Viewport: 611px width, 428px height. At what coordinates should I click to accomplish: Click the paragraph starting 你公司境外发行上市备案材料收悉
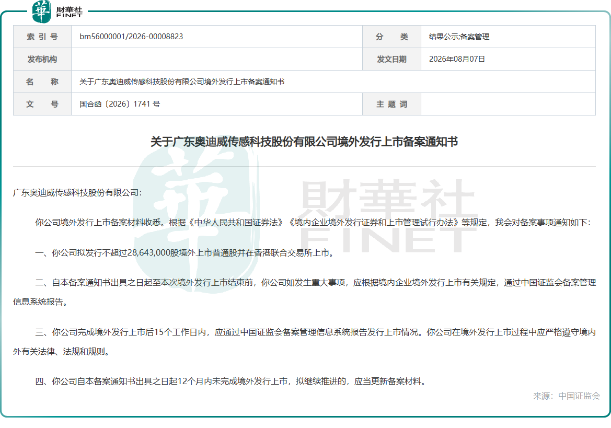pos(313,223)
